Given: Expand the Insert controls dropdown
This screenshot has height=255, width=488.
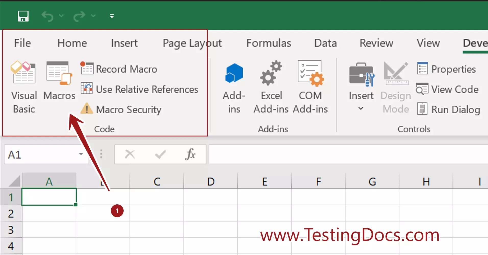Looking at the screenshot, I should (x=361, y=108).
